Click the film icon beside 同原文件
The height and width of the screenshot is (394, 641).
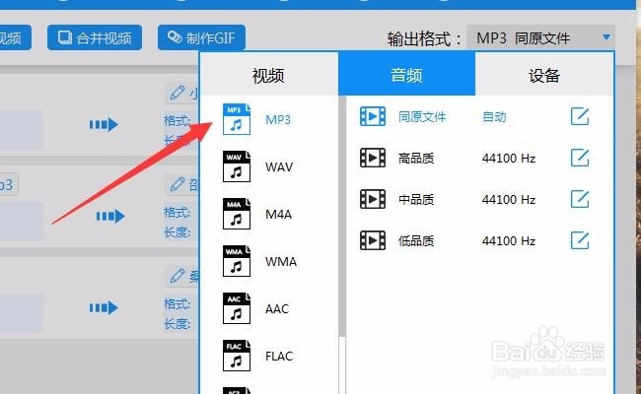click(x=373, y=116)
